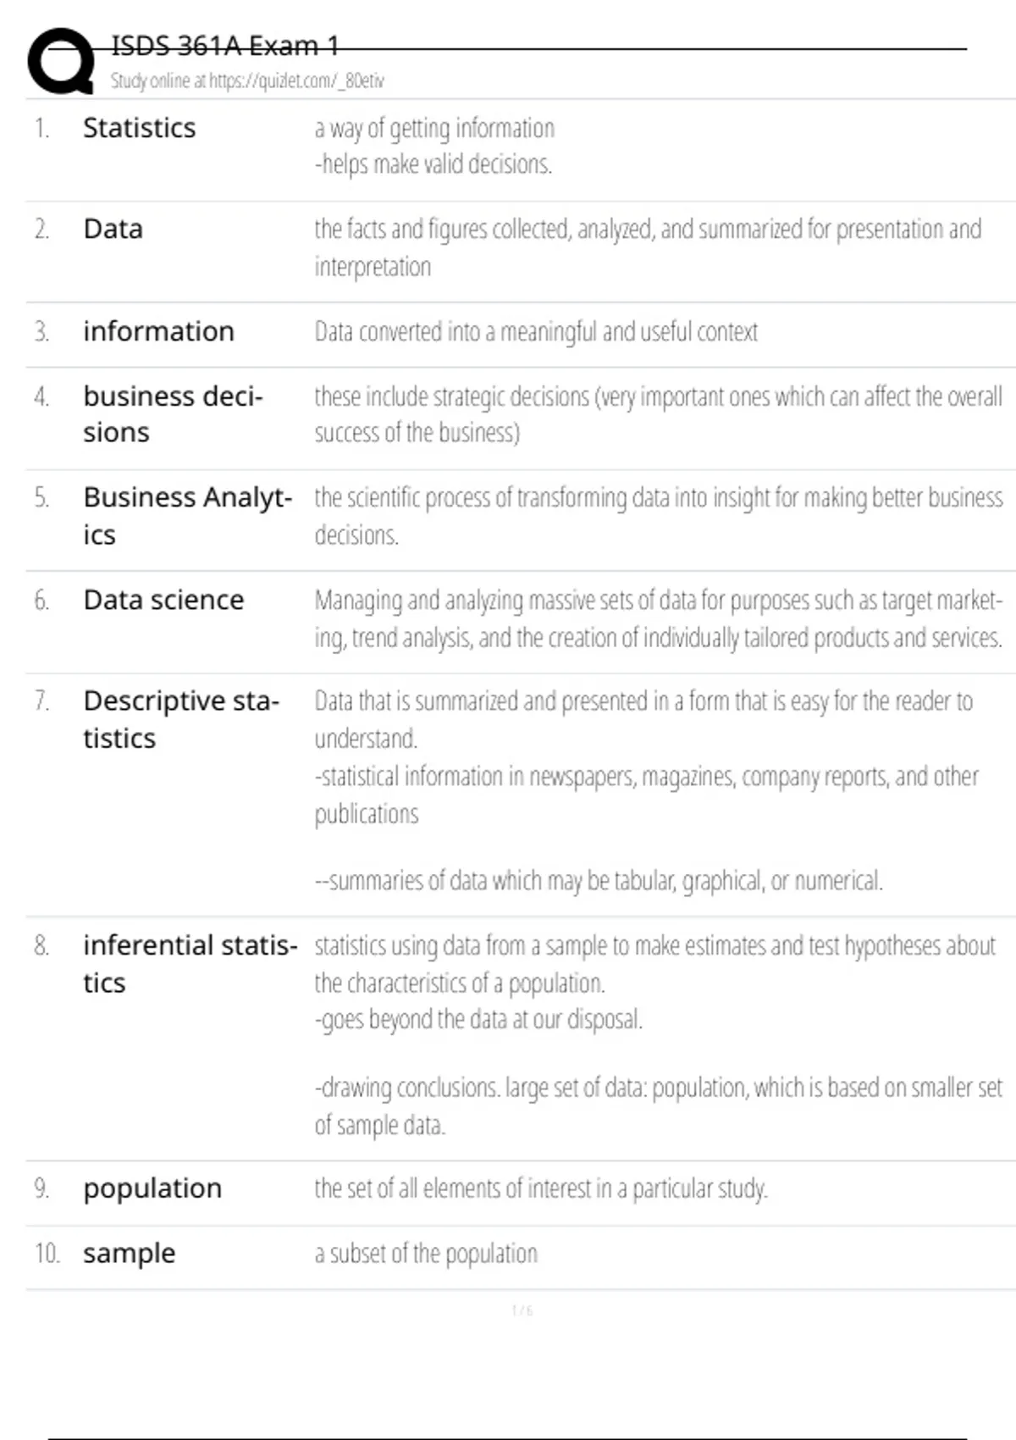The width and height of the screenshot is (1016, 1440).
Task: Select the term population
Action: pyautogui.click(x=152, y=1188)
